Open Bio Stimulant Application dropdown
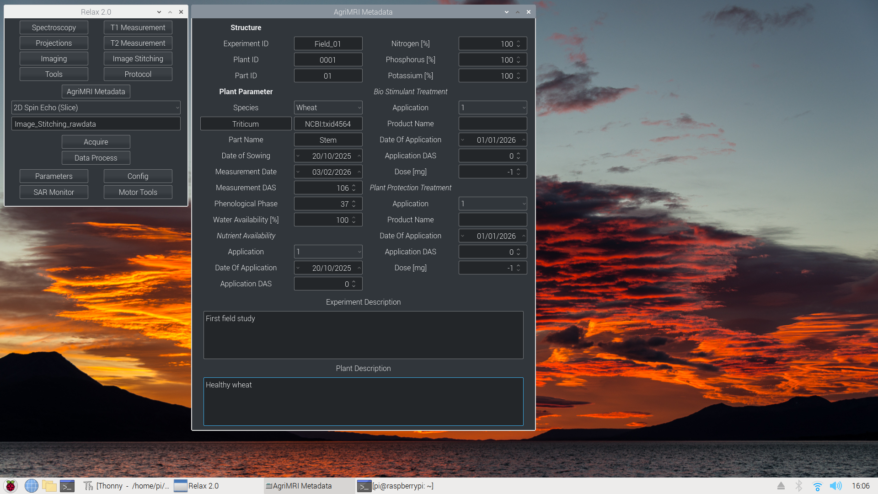Image resolution: width=878 pixels, height=494 pixels. point(493,107)
